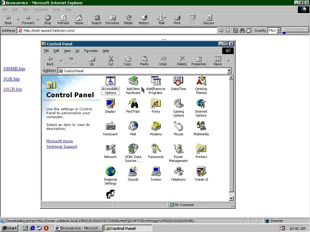Viewport: 310px width, 232px height.
Task: Expand Internet Explorer Back history arrow
Action: click(18, 20)
